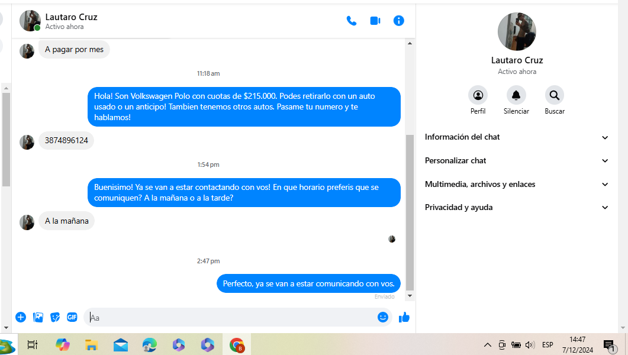628x355 pixels.
Task: Silenciar notifications with bell icon
Action: click(x=516, y=95)
